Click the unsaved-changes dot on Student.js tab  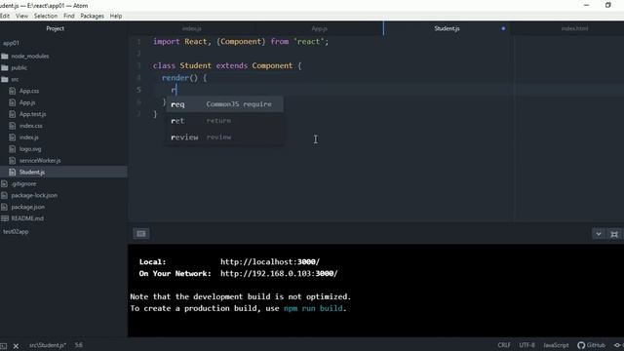pyautogui.click(x=503, y=28)
